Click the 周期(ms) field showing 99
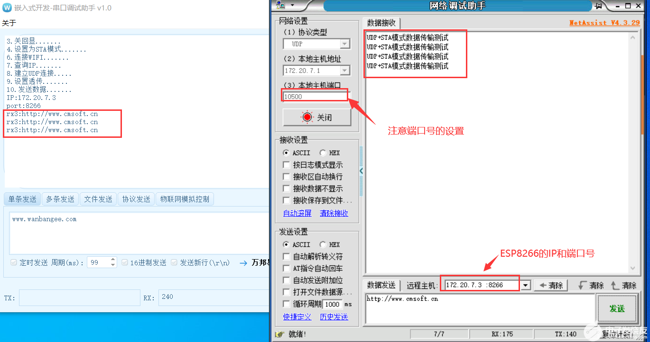The image size is (650, 342). [x=99, y=262]
